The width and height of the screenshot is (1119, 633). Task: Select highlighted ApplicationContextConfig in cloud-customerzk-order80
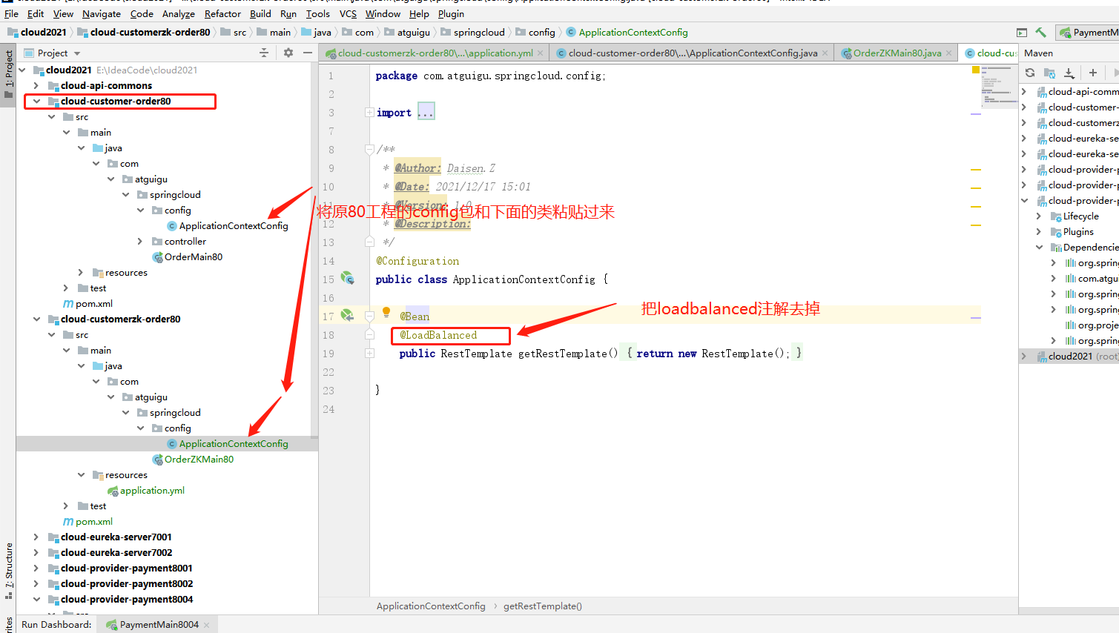point(233,443)
